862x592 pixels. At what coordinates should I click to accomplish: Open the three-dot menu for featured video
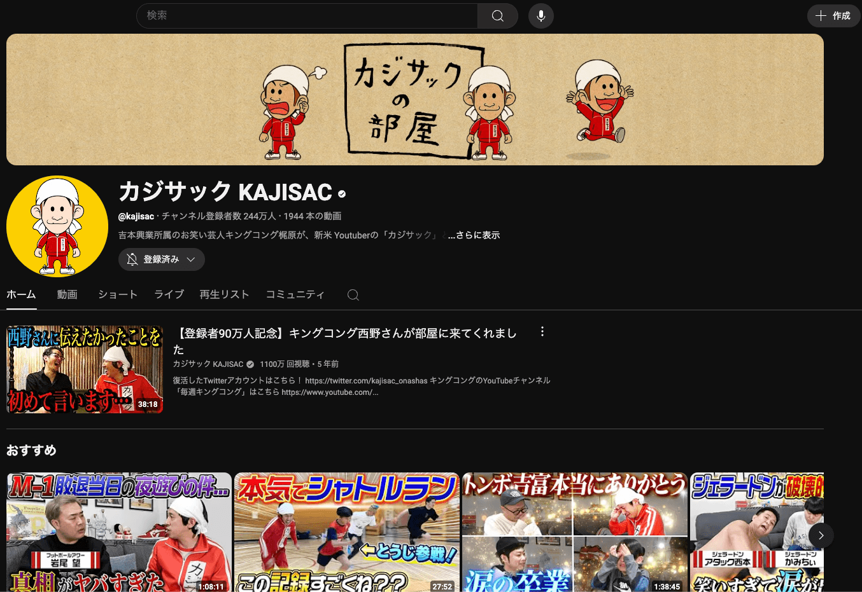pos(542,332)
